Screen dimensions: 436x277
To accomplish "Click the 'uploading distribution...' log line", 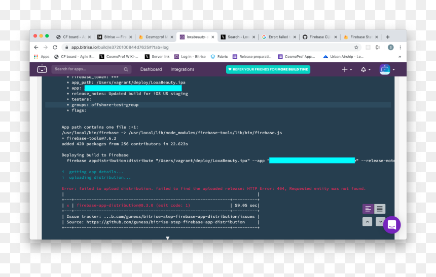I will coord(96,177).
